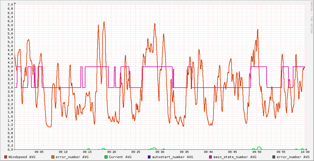
Task: Click the blue autostart_number legend swatch
Action: click(x=149, y=157)
